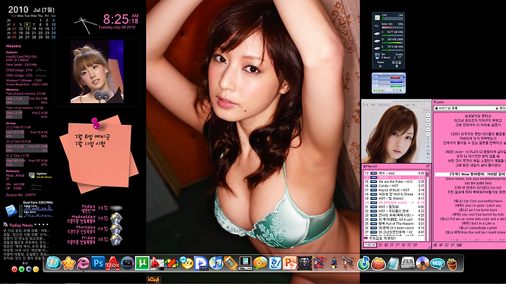Open the orange speech bubble dock icon
Image resolution: width=506 pixels, height=284 pixels.
click(260, 264)
